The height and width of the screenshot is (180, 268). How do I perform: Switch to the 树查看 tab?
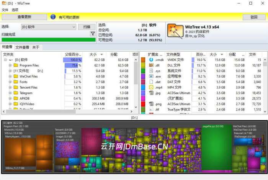click(x=7, y=47)
